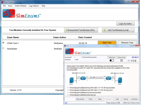142x106 pixels.
Task: Click the network exhibit diagram
Action: click(x=96, y=79)
